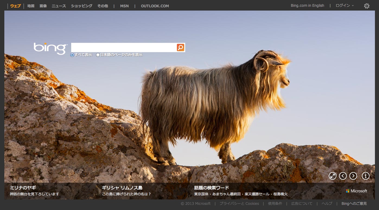Image resolution: width=379 pixels, height=210 pixels.
Task: Open the ショッピング tab
Action: pyautogui.click(x=81, y=6)
